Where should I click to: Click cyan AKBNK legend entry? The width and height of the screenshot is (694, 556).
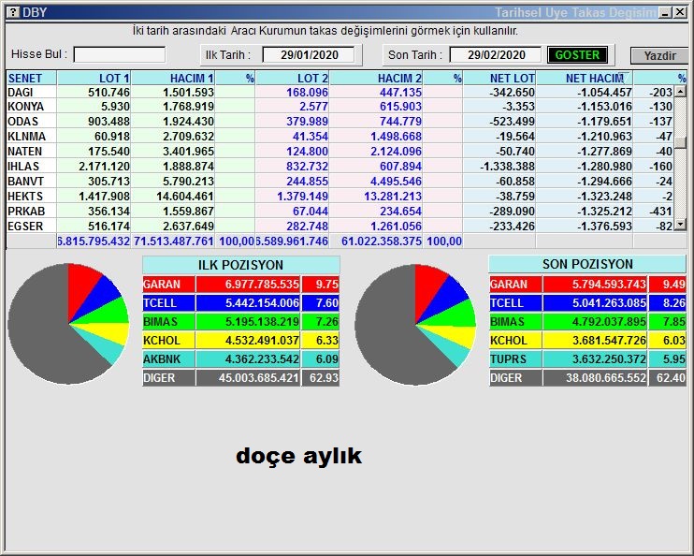click(x=168, y=359)
